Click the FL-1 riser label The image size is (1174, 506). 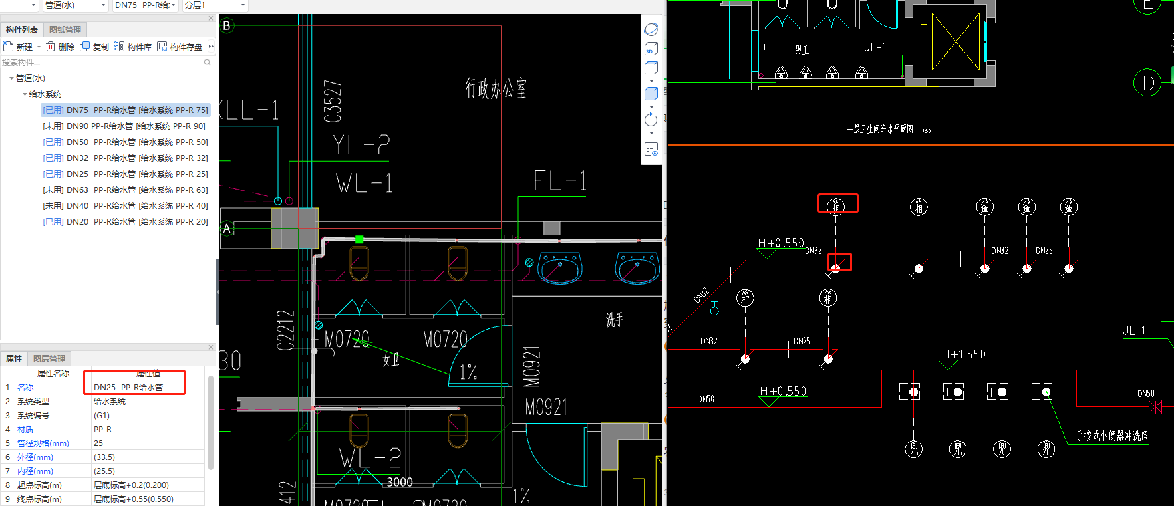560,180
